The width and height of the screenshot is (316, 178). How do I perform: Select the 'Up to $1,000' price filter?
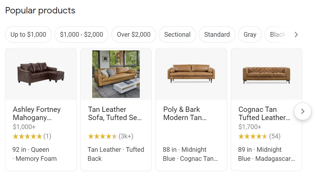(28, 35)
